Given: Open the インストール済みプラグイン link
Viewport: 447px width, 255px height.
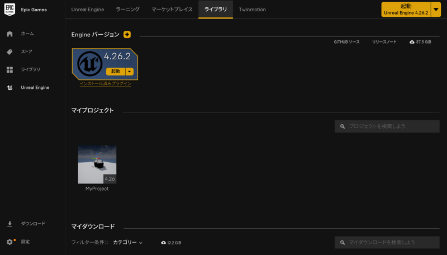Looking at the screenshot, I should pos(106,83).
